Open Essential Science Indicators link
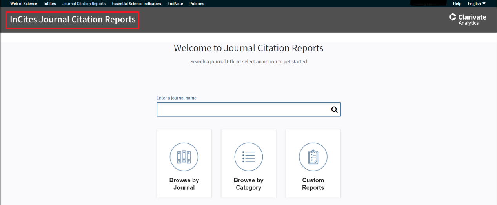The height and width of the screenshot is (205, 497). [137, 4]
